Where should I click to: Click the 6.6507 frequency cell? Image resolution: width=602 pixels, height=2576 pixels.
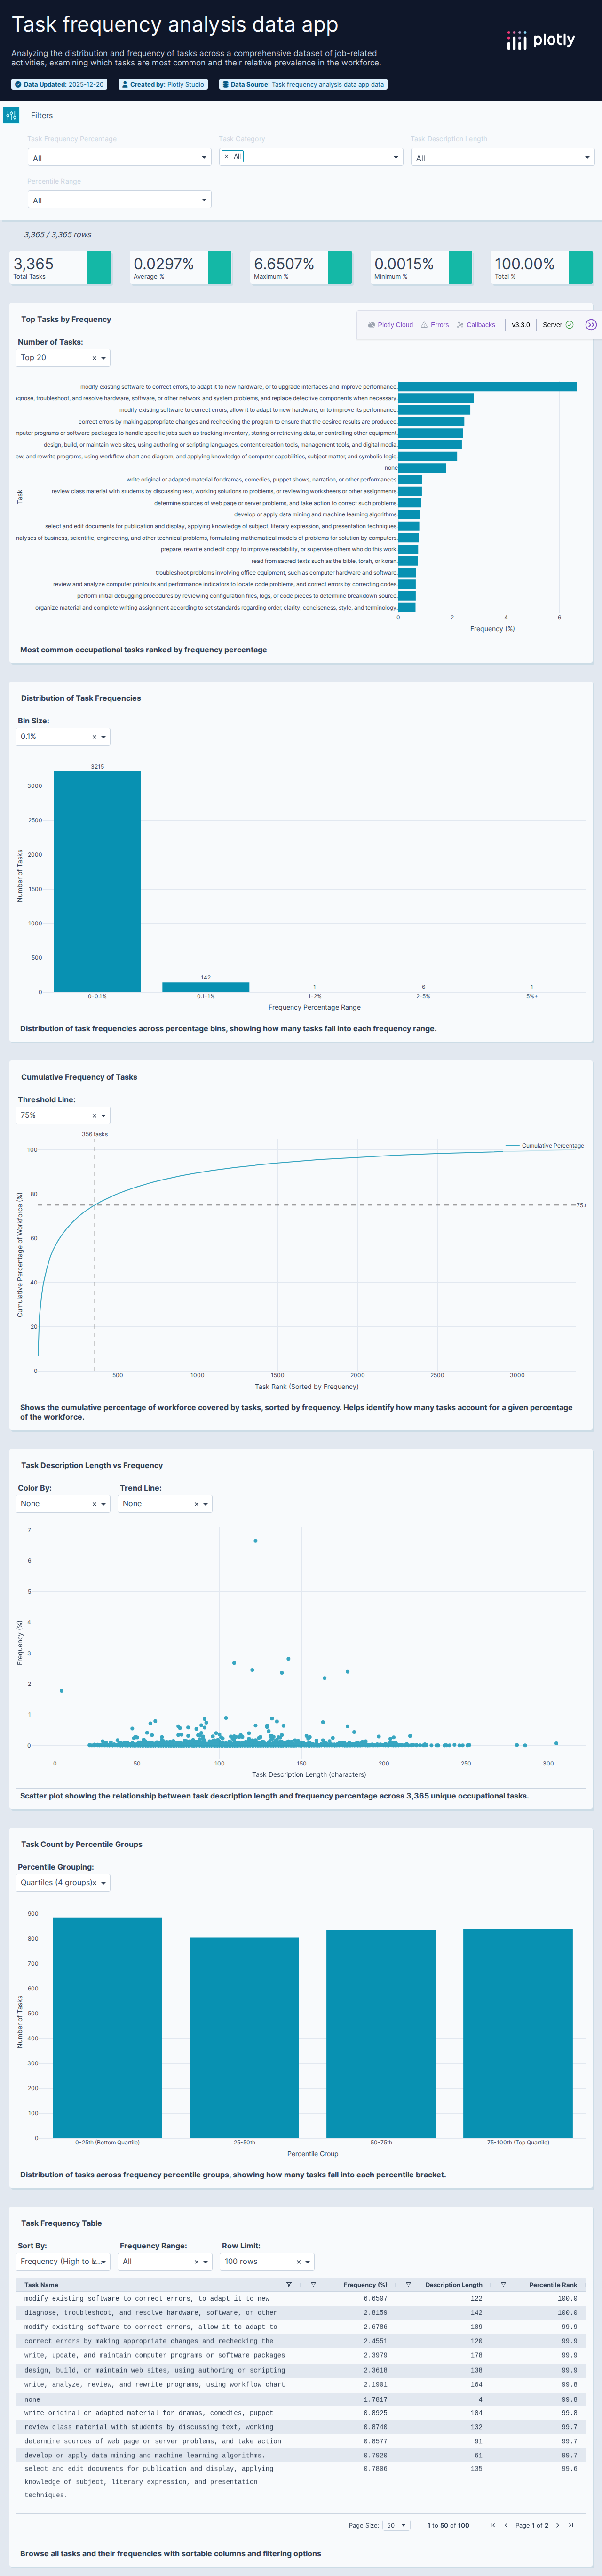(375, 2299)
